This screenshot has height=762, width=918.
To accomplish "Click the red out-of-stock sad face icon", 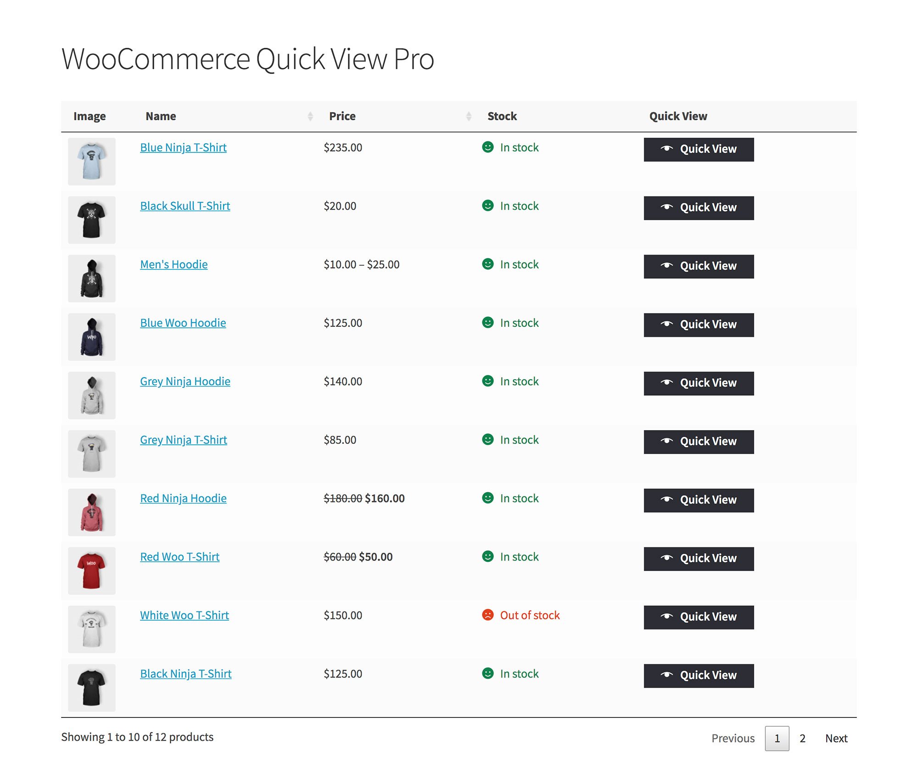I will click(x=487, y=615).
